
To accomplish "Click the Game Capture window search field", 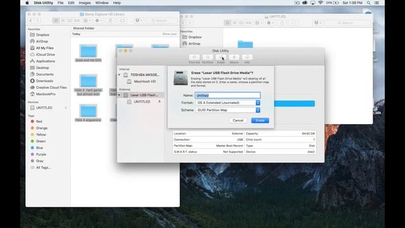I will point(161,20).
